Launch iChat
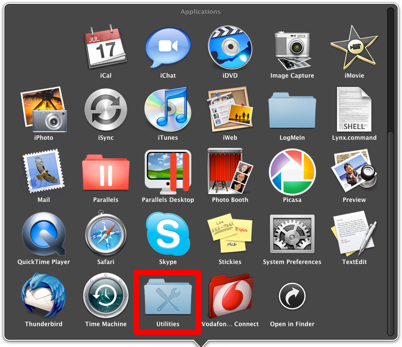This screenshot has width=402, height=347. [168, 48]
